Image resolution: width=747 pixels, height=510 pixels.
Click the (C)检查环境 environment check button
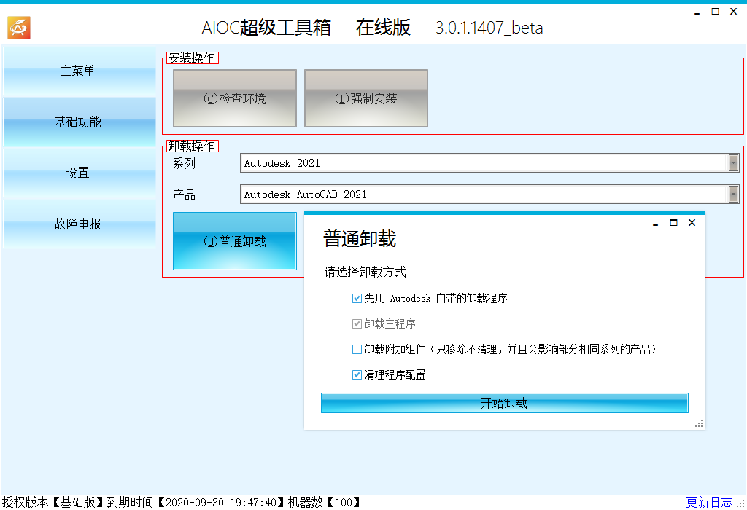point(234,98)
